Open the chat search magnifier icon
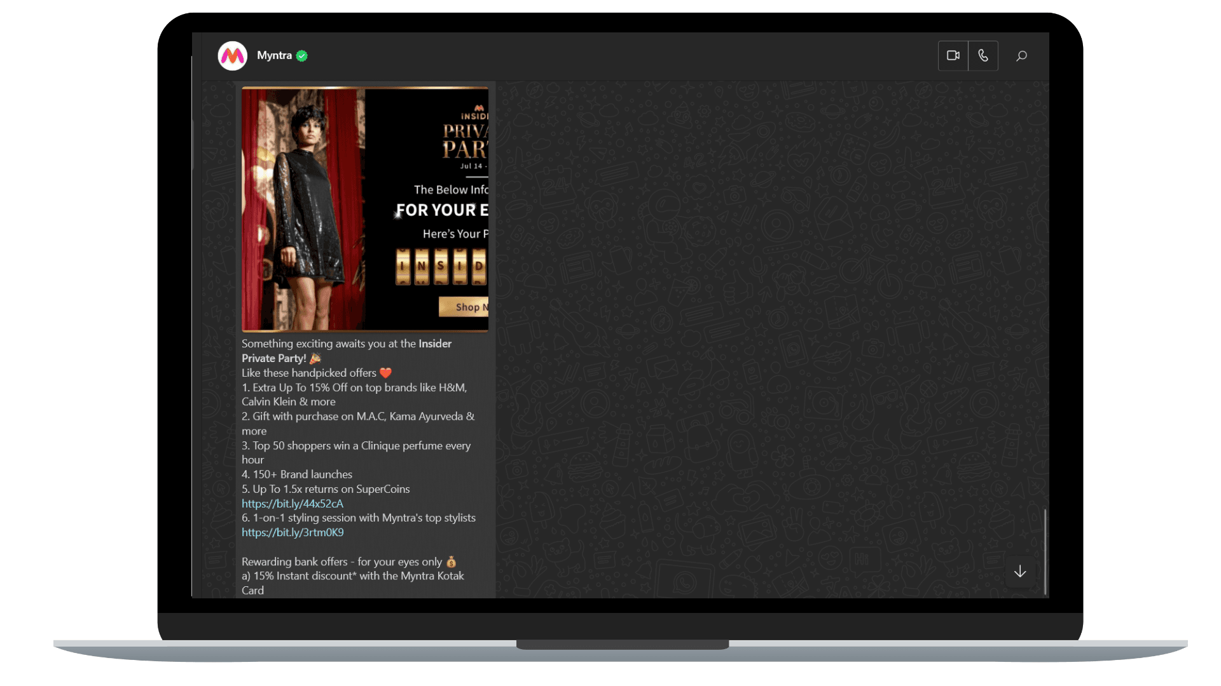This screenshot has width=1221, height=686. [x=1021, y=56]
